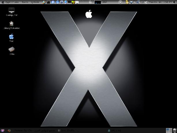The height and width of the screenshot is (133, 177).
Task: Click the padlock lock-screen icon
Action: (90, 2)
